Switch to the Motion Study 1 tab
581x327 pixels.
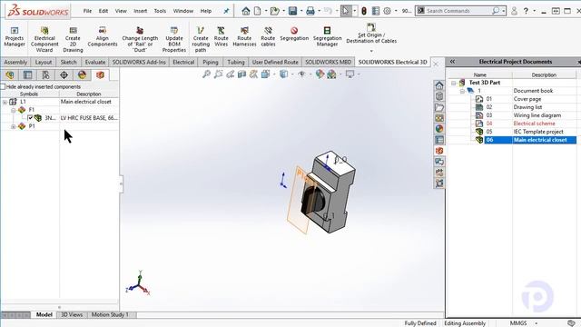[x=110, y=314]
